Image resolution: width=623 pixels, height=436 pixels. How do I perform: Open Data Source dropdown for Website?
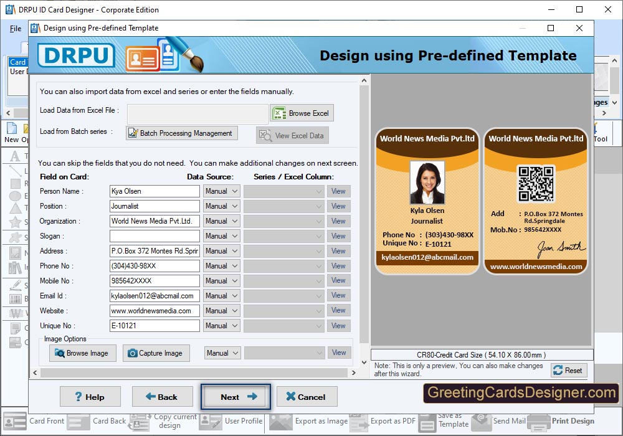click(x=221, y=311)
